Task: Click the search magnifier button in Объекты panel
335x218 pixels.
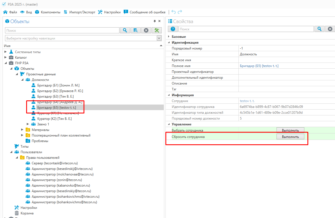Action: (x=125, y=30)
